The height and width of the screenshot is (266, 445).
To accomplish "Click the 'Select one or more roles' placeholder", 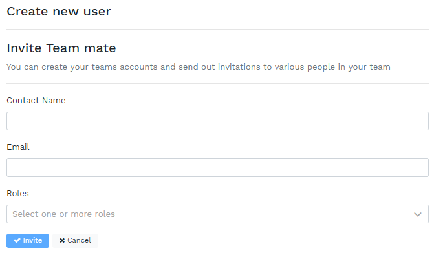I will coord(63,214).
